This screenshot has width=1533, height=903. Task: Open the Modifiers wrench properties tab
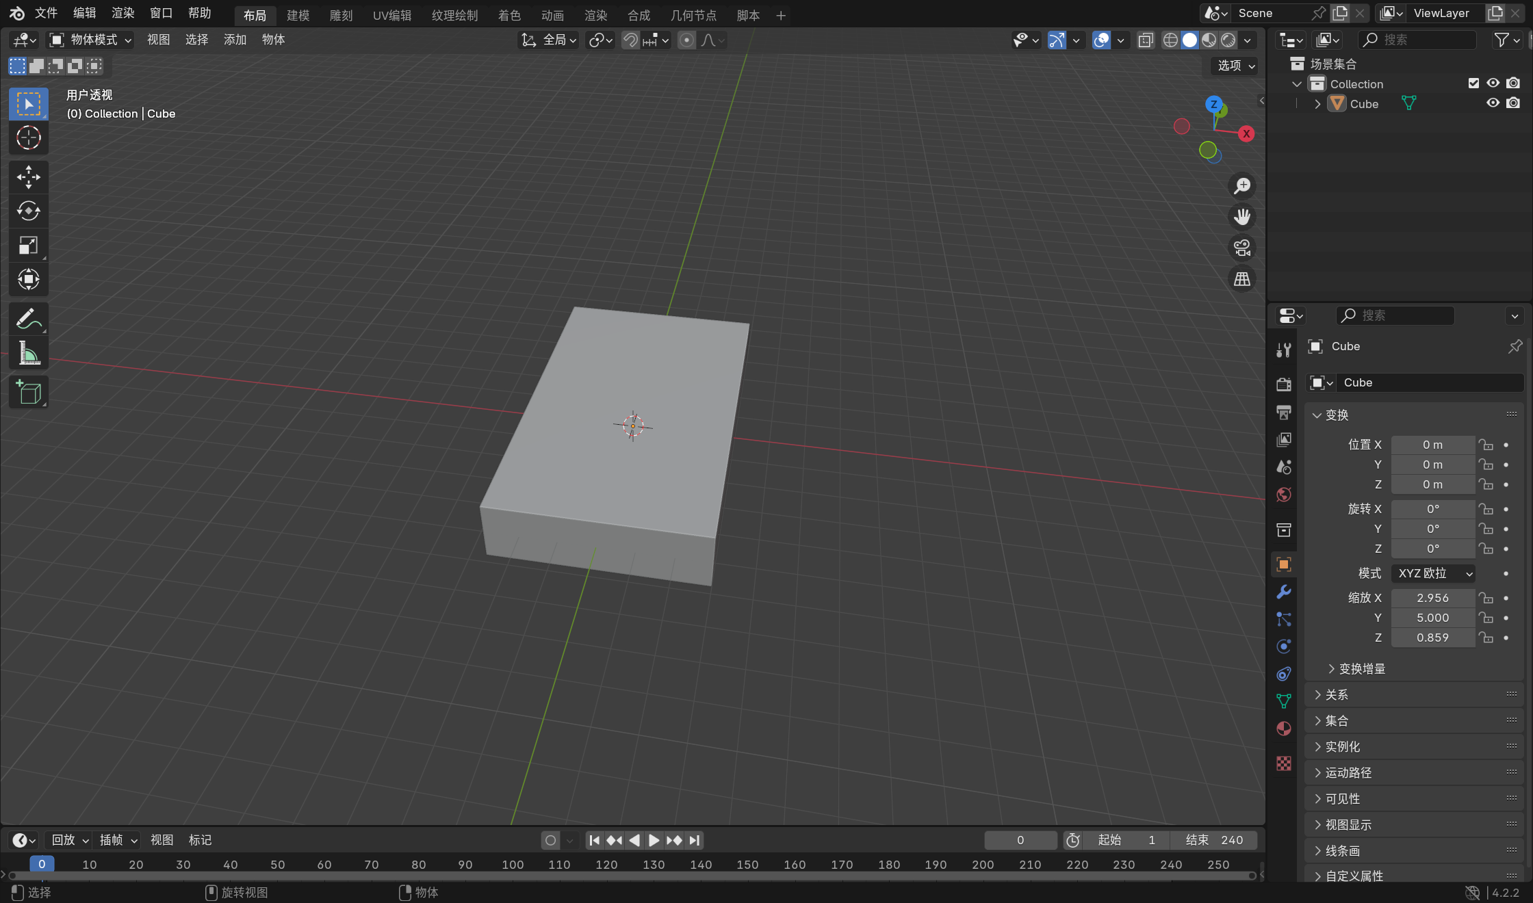pos(1284,592)
